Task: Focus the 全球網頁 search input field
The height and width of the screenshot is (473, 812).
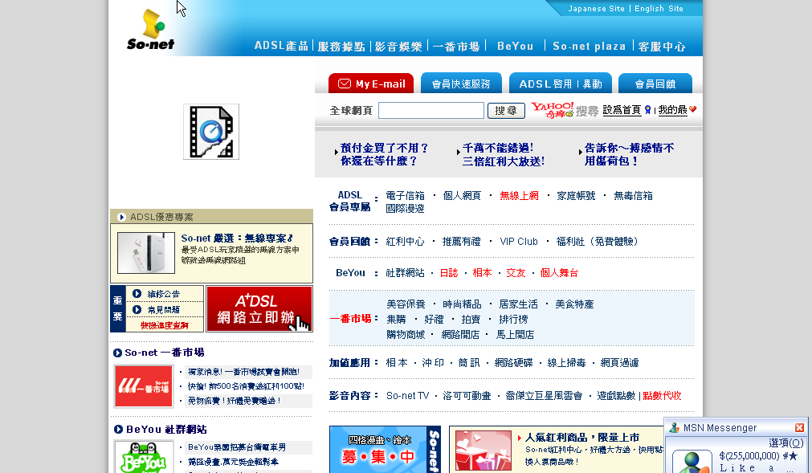Action: (430, 110)
